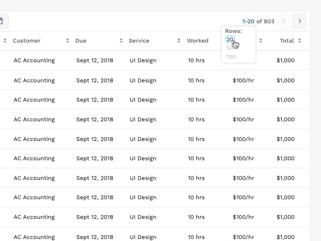Open the 1-20 rows range dropdown

248,21
